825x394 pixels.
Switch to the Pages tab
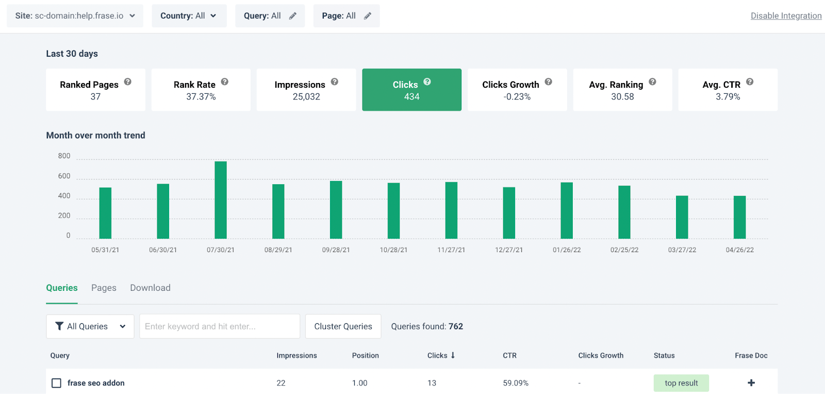[104, 288]
